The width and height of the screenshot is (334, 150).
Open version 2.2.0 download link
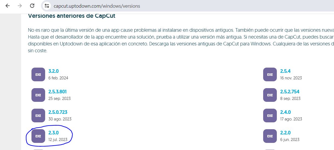[x=285, y=133]
